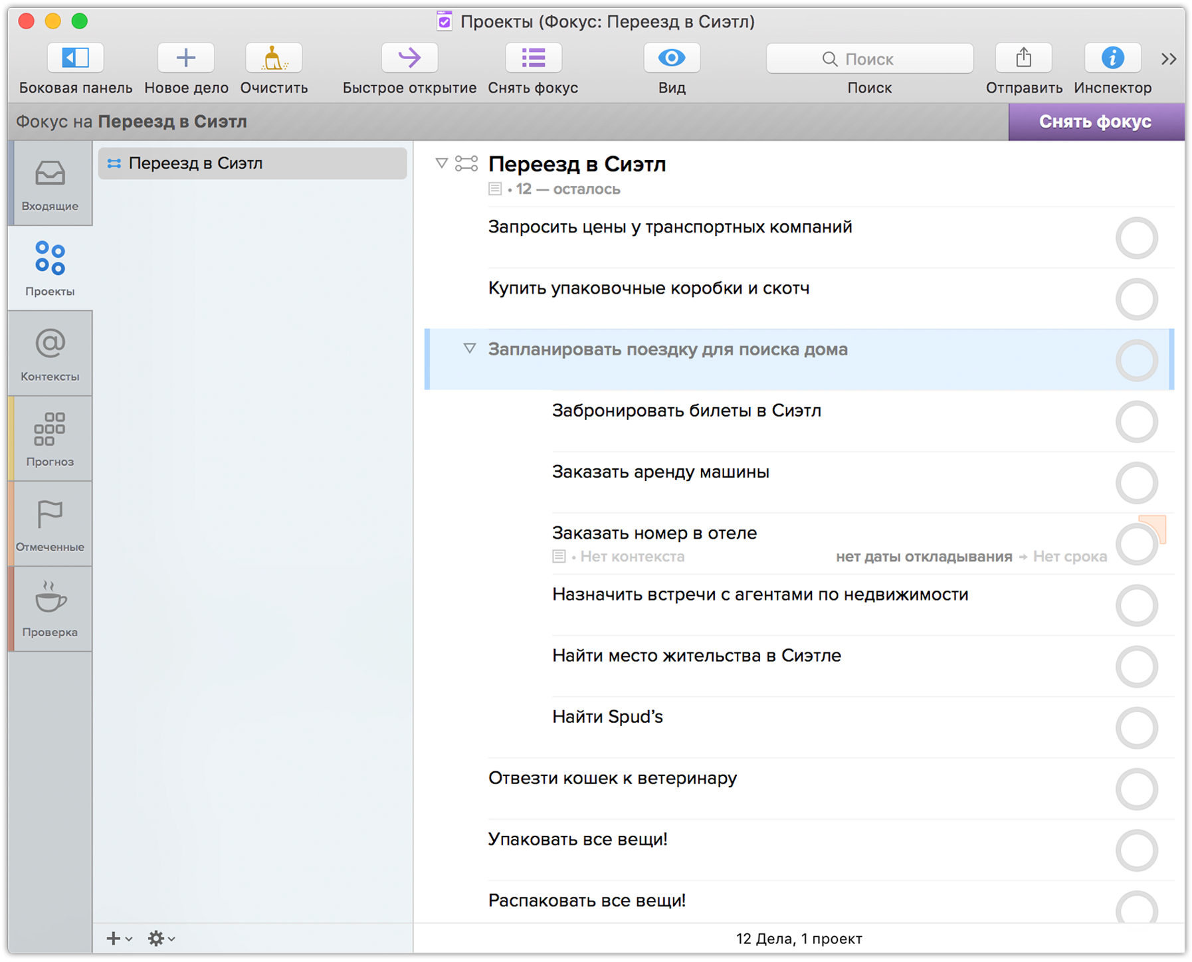Screen dimensions: 1192x962
Task: Complete Запросить цены у транспортных компаний
Action: pos(1136,238)
